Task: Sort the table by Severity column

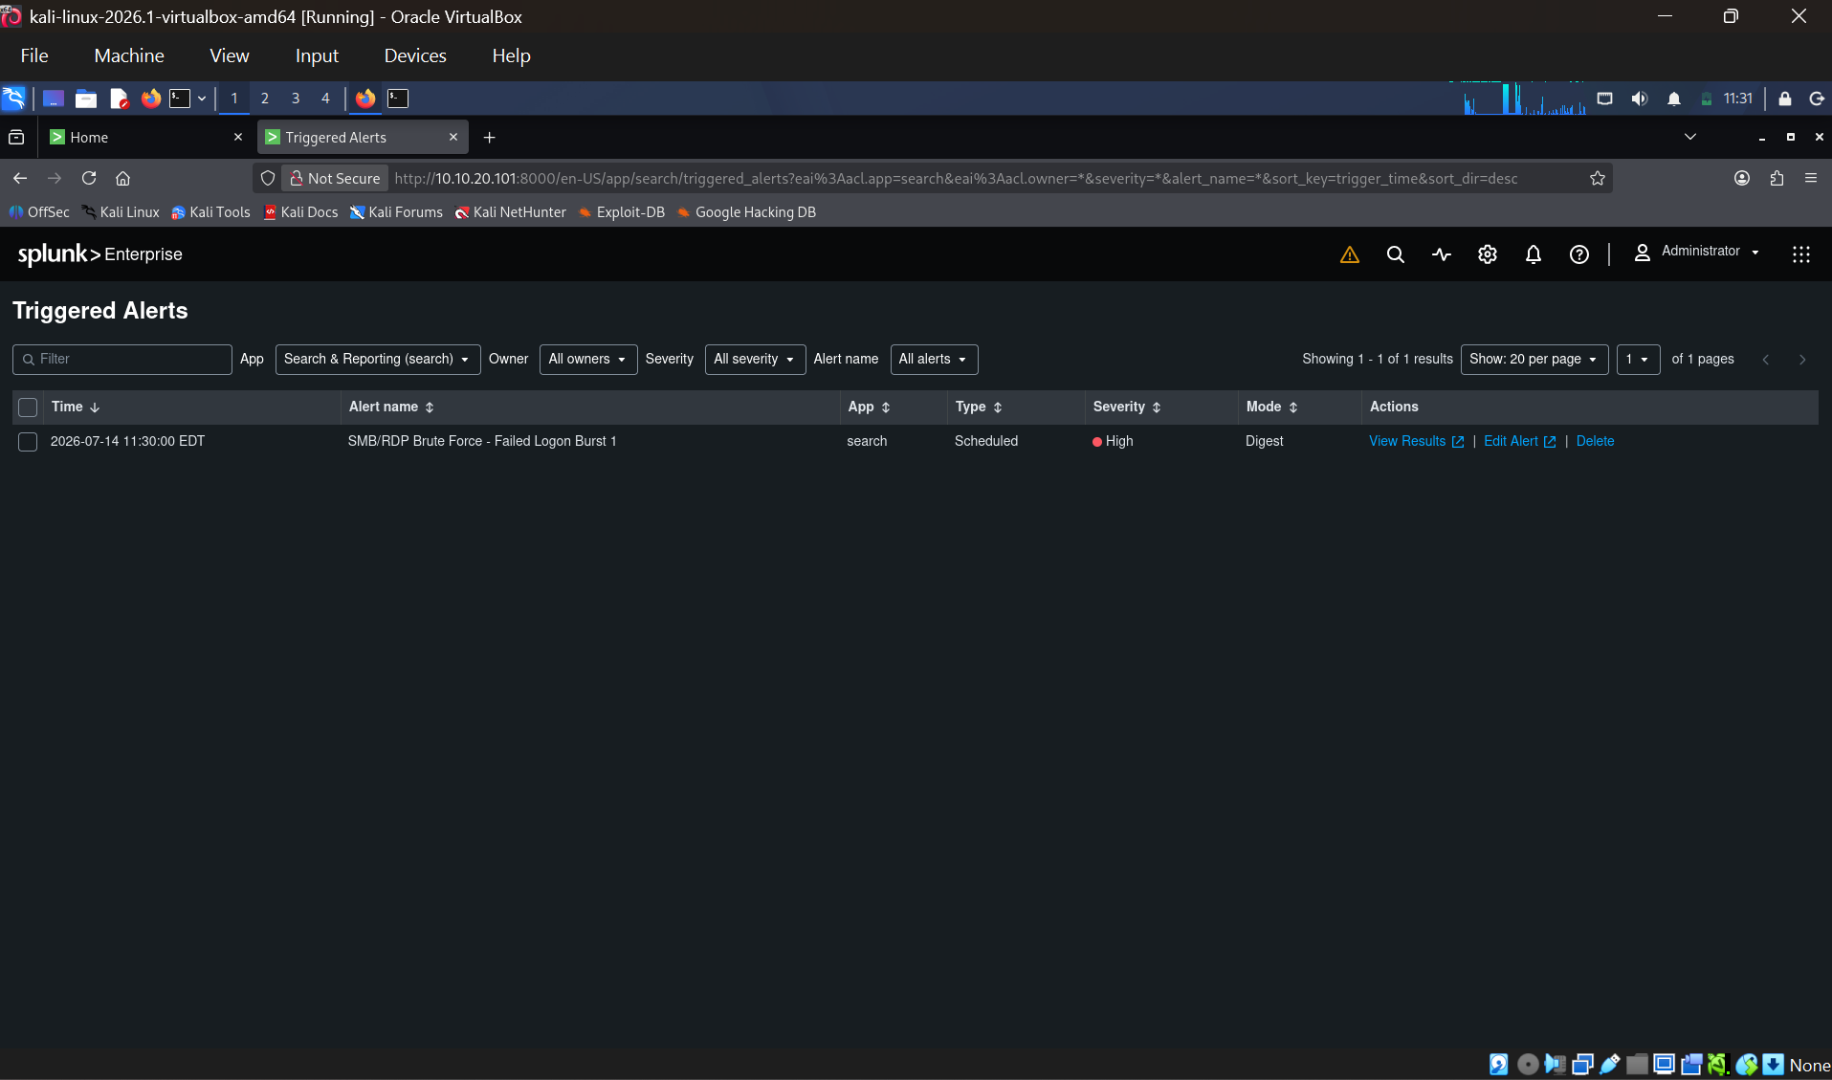Action: point(1126,407)
